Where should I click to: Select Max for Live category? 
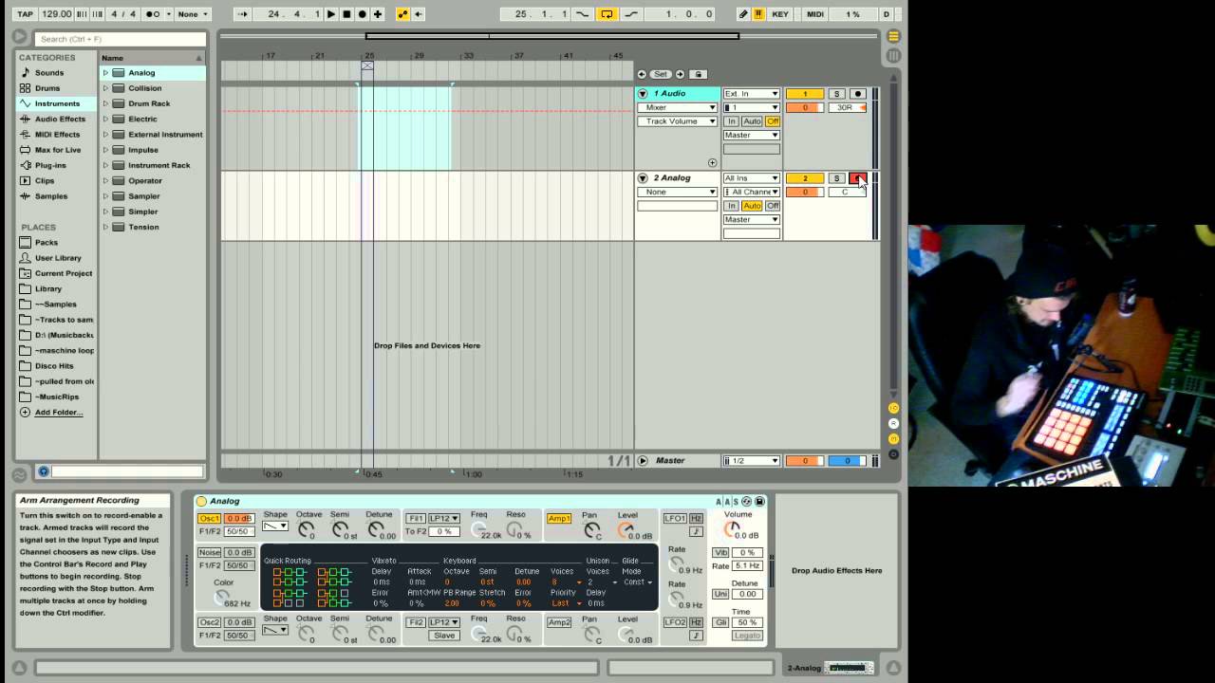pyautogui.click(x=58, y=150)
